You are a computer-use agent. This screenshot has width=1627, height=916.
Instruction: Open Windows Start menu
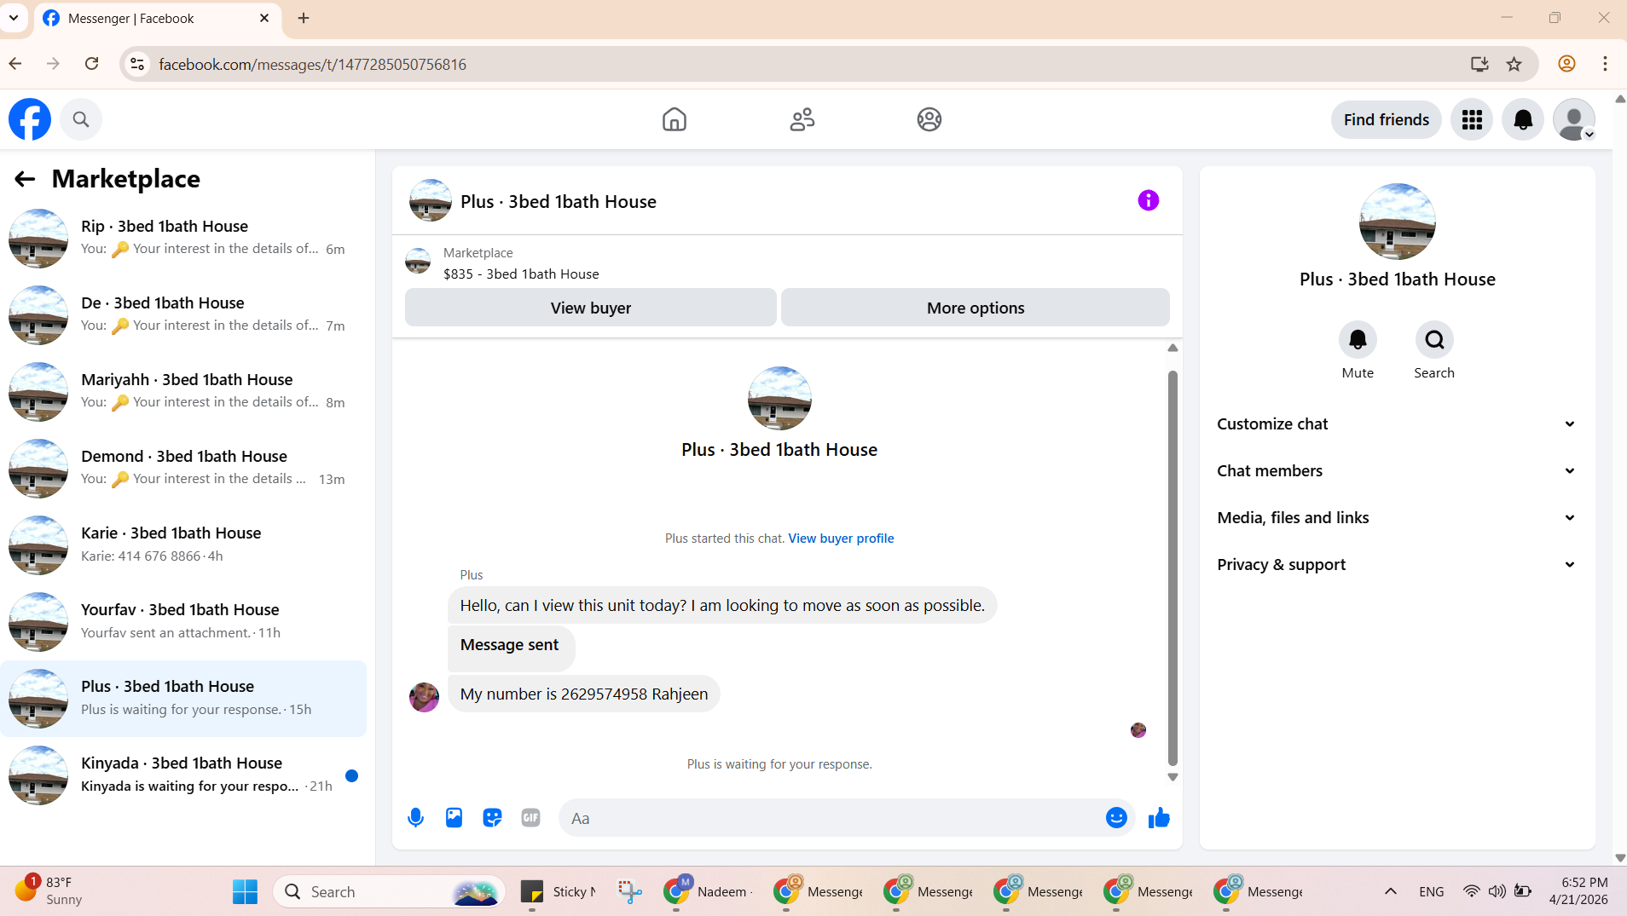point(245,891)
